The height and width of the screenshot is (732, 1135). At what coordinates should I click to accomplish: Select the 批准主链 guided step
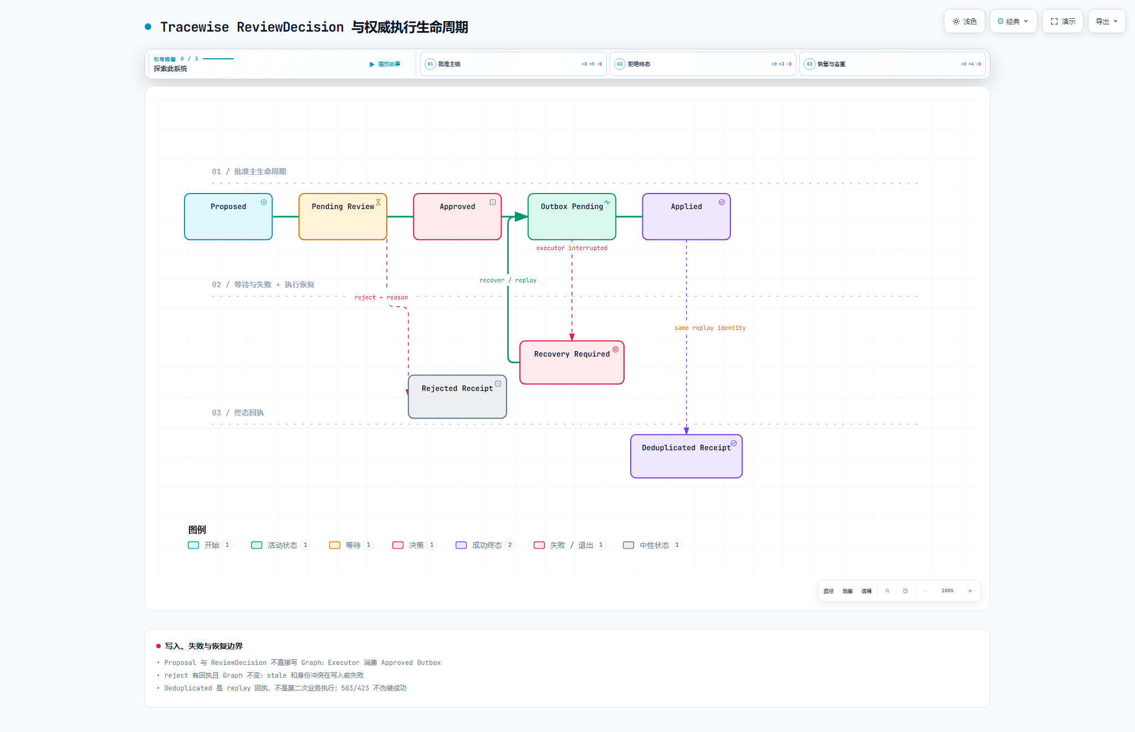[x=513, y=64]
